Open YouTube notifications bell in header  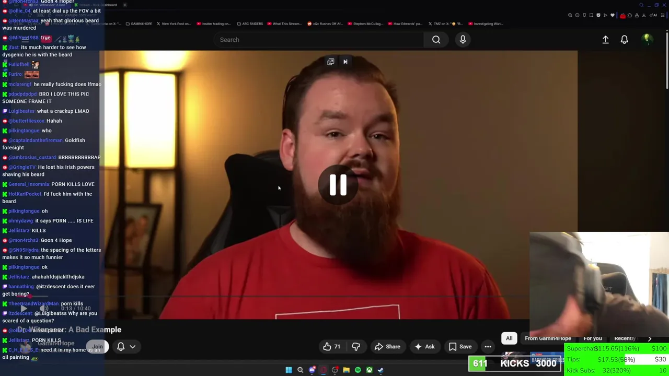(x=624, y=40)
